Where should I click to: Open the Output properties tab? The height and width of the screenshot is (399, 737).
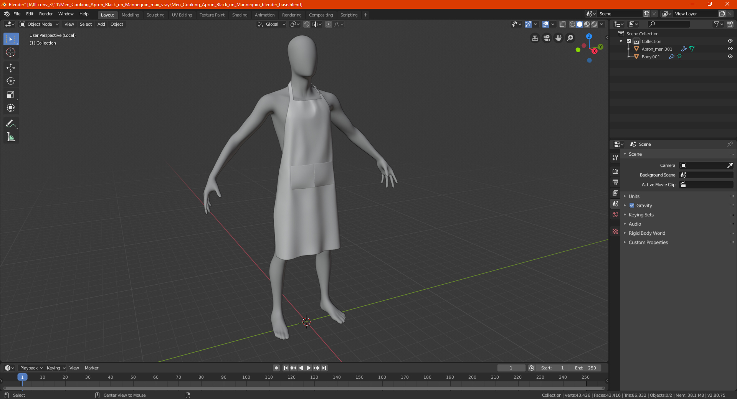click(x=615, y=182)
